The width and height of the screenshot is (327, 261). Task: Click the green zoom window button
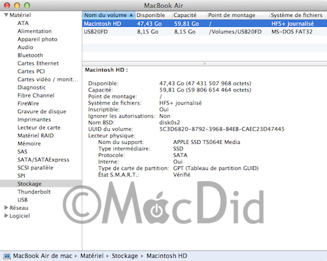[x=27, y=5]
